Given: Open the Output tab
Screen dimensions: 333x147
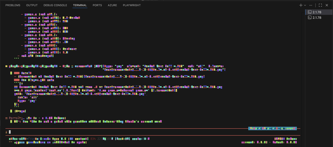Looking at the screenshot, I should 32,5.
